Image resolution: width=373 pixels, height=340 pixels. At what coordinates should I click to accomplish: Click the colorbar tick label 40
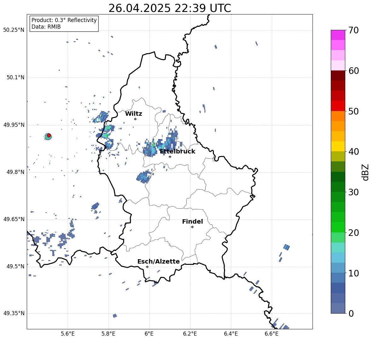[353, 152]
